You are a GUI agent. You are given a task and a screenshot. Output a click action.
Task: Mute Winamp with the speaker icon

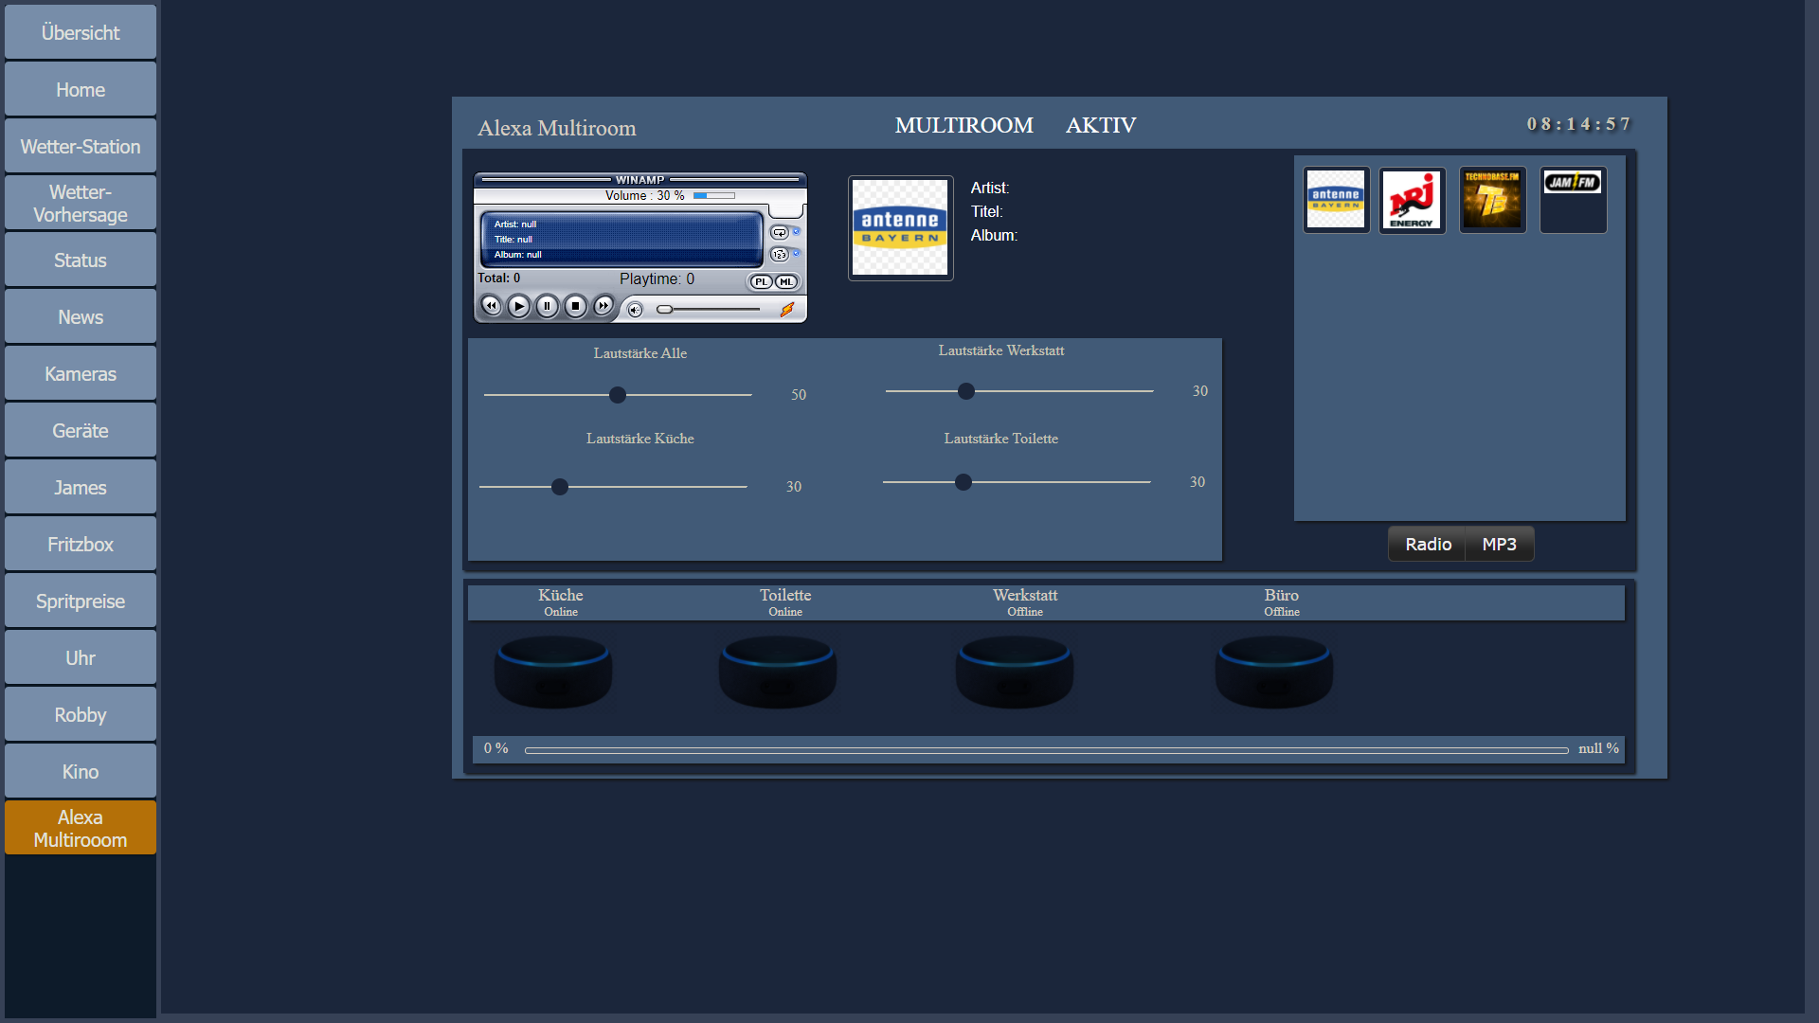[636, 310]
